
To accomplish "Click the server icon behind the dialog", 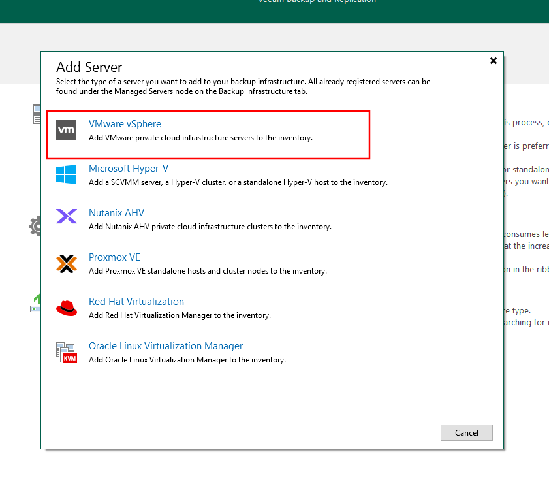I will [x=37, y=114].
